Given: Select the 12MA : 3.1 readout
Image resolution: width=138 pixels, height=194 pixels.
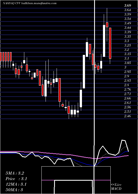Looking at the screenshot, I should click(16, 184).
